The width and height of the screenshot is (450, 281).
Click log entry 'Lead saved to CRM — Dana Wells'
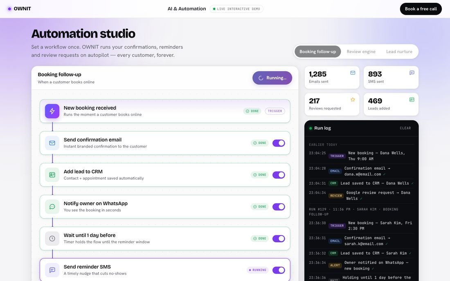coord(362,183)
